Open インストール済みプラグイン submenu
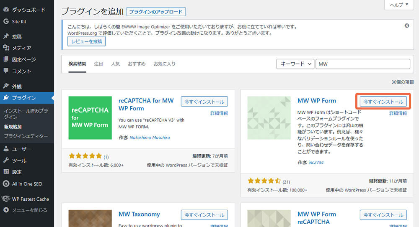419x227 pixels. (x=26, y=114)
